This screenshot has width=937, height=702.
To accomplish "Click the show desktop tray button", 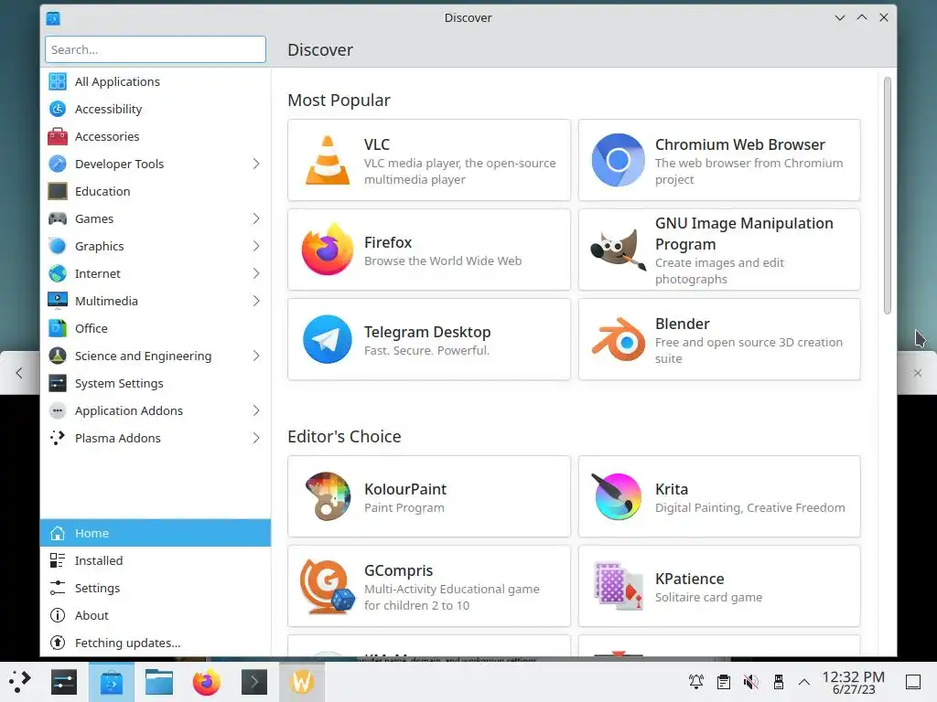I will click(x=913, y=682).
